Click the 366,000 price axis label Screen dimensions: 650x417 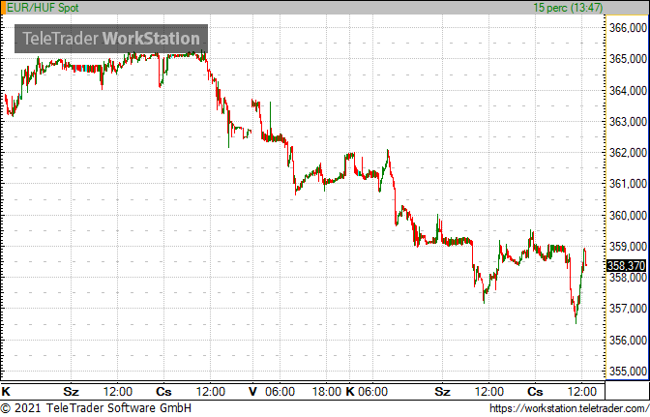pyautogui.click(x=628, y=28)
